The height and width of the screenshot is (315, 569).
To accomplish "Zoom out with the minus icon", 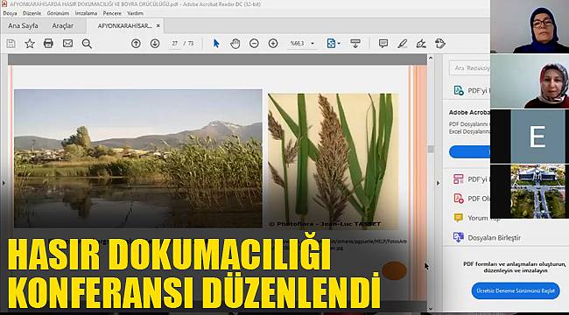I will 254,44.
